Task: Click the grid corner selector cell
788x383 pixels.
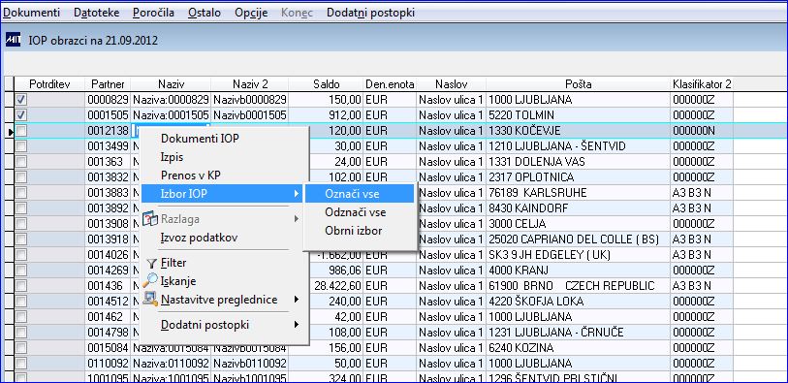Action: tap(9, 84)
